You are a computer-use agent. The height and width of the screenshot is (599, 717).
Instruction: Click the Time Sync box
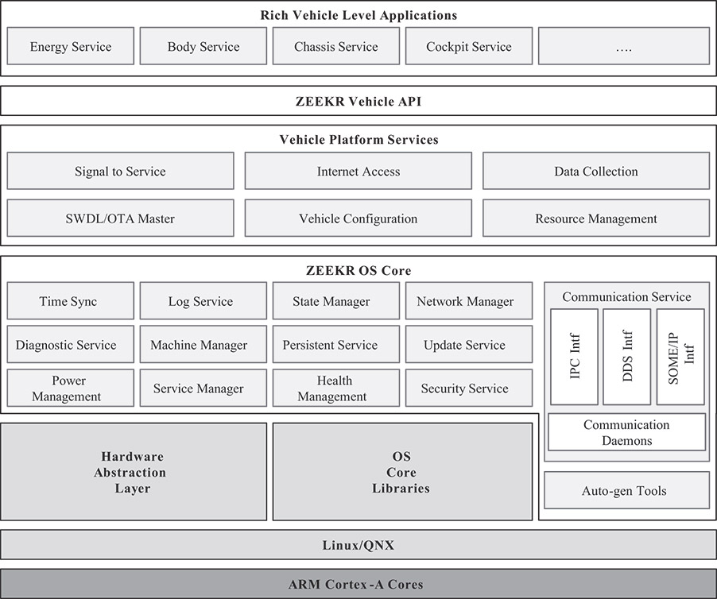71,301
